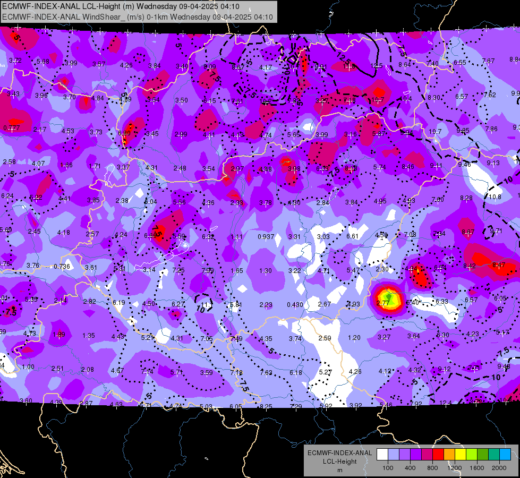Click the LCL-Height title line at top
The width and height of the screenshot is (520, 478).
122,6
